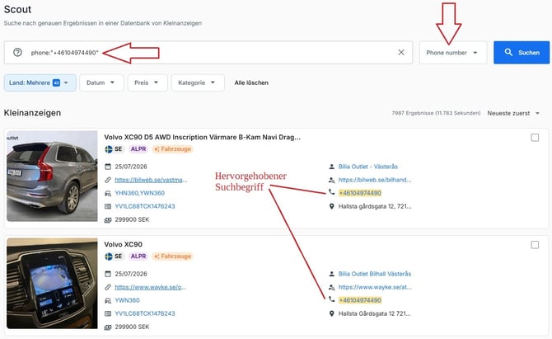Image resolution: width=552 pixels, height=339 pixels.
Task: Click highlighted phone +46104974490 in second listing
Action: tap(360, 300)
